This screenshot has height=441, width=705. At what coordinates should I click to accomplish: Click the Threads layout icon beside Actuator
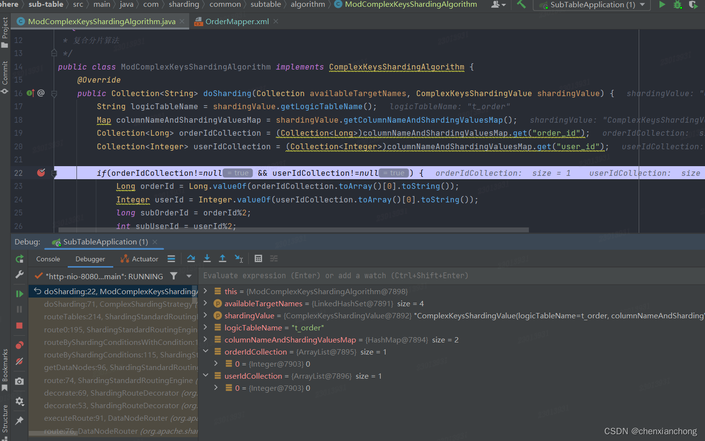(171, 259)
